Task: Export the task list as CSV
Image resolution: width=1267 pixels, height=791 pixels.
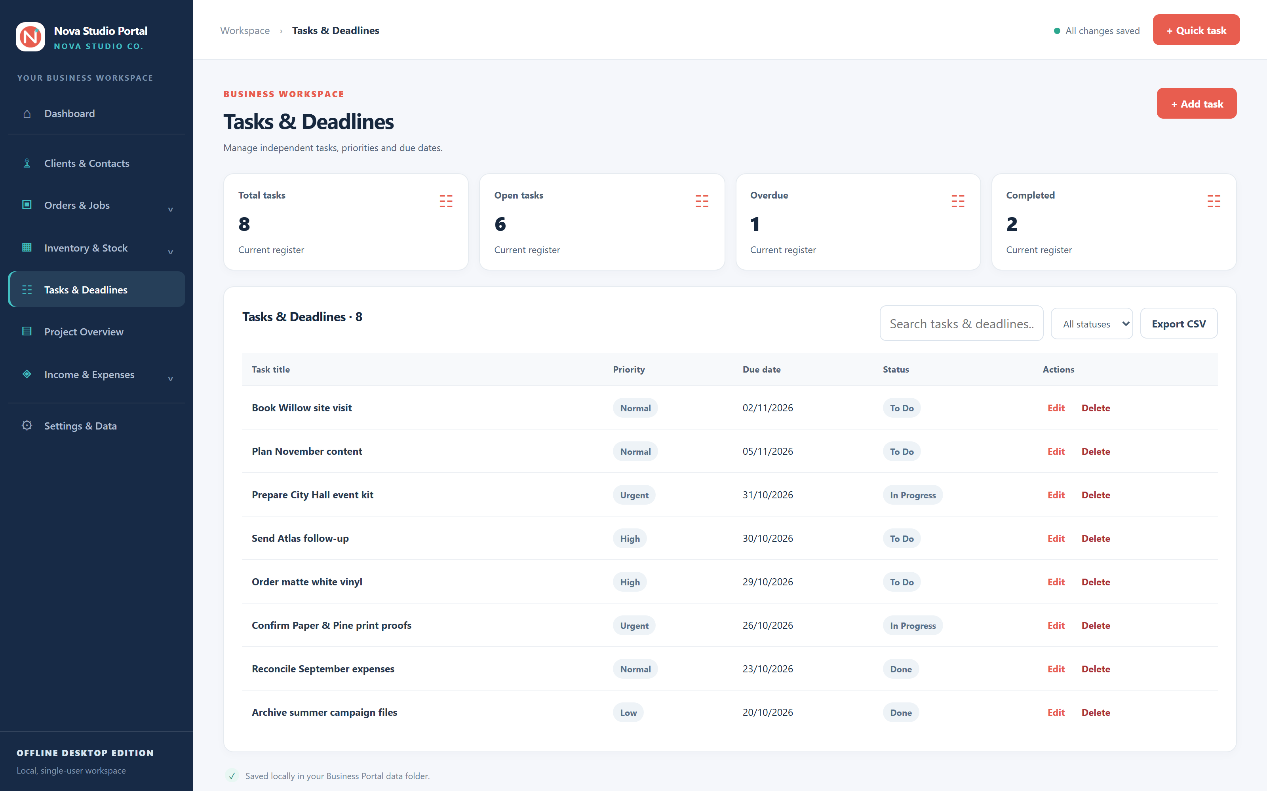Action: point(1179,324)
